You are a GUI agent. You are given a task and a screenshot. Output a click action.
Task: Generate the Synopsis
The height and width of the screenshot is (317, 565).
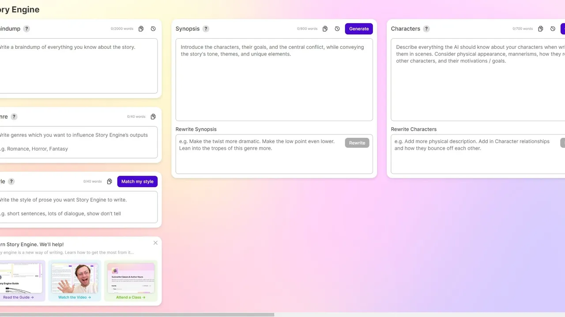coord(359,29)
